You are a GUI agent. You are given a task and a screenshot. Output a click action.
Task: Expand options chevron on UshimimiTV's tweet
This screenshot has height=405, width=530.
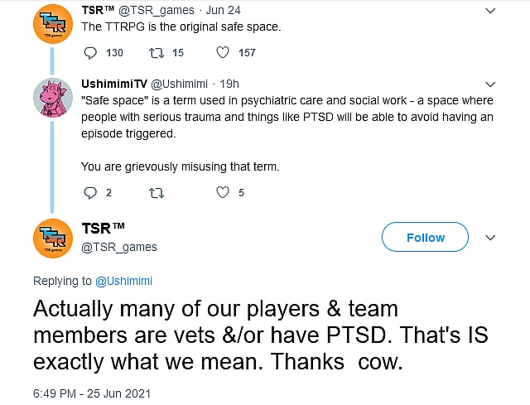coord(490,84)
